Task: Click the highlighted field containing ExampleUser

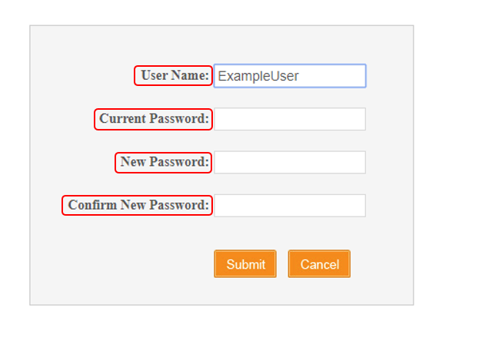Action: tap(290, 76)
